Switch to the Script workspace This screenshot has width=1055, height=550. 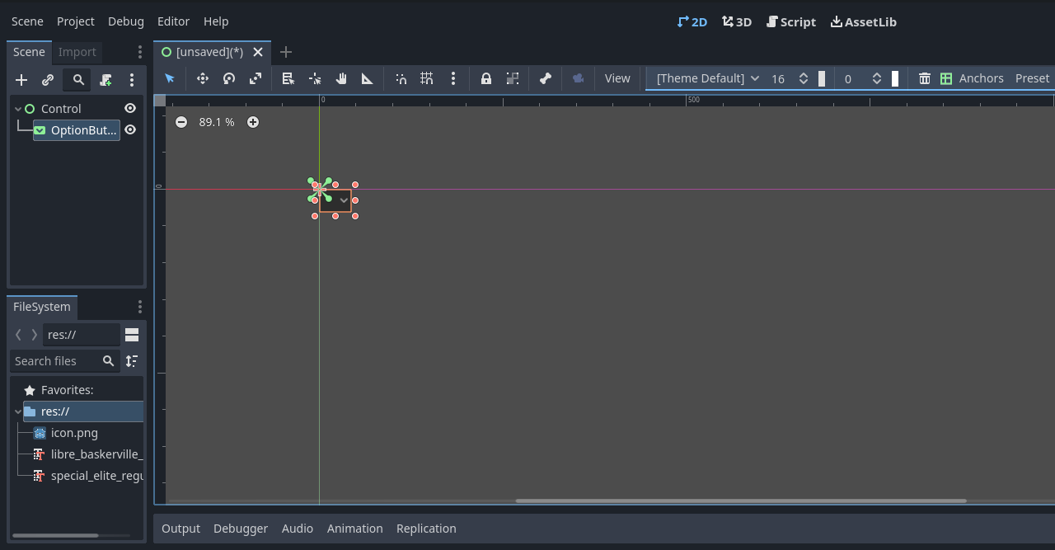click(791, 22)
